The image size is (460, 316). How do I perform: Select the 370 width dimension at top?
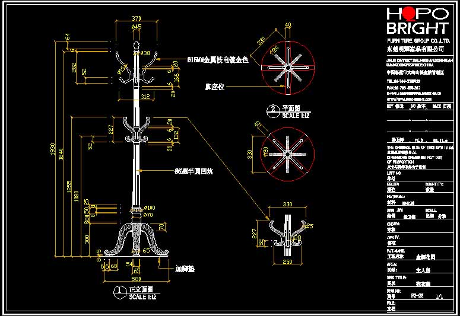pos(137,18)
